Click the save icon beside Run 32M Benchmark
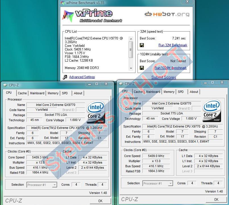 (x=142, y=45)
